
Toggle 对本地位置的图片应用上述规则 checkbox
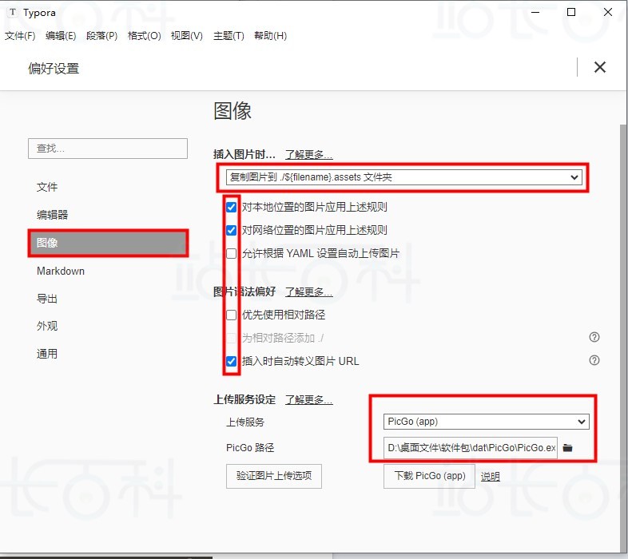tap(231, 207)
